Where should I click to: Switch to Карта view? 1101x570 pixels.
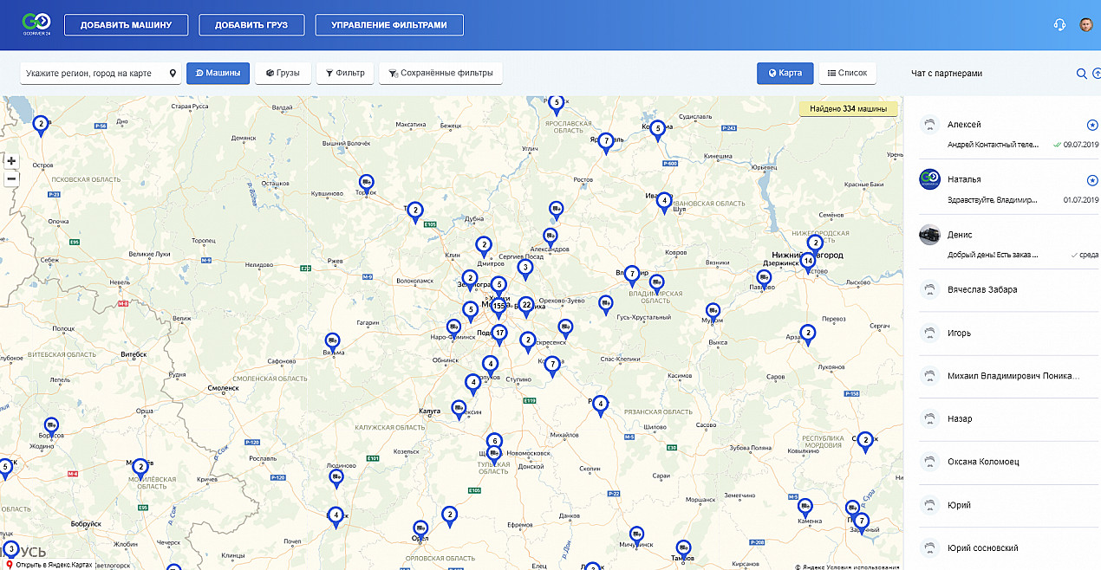(x=785, y=74)
